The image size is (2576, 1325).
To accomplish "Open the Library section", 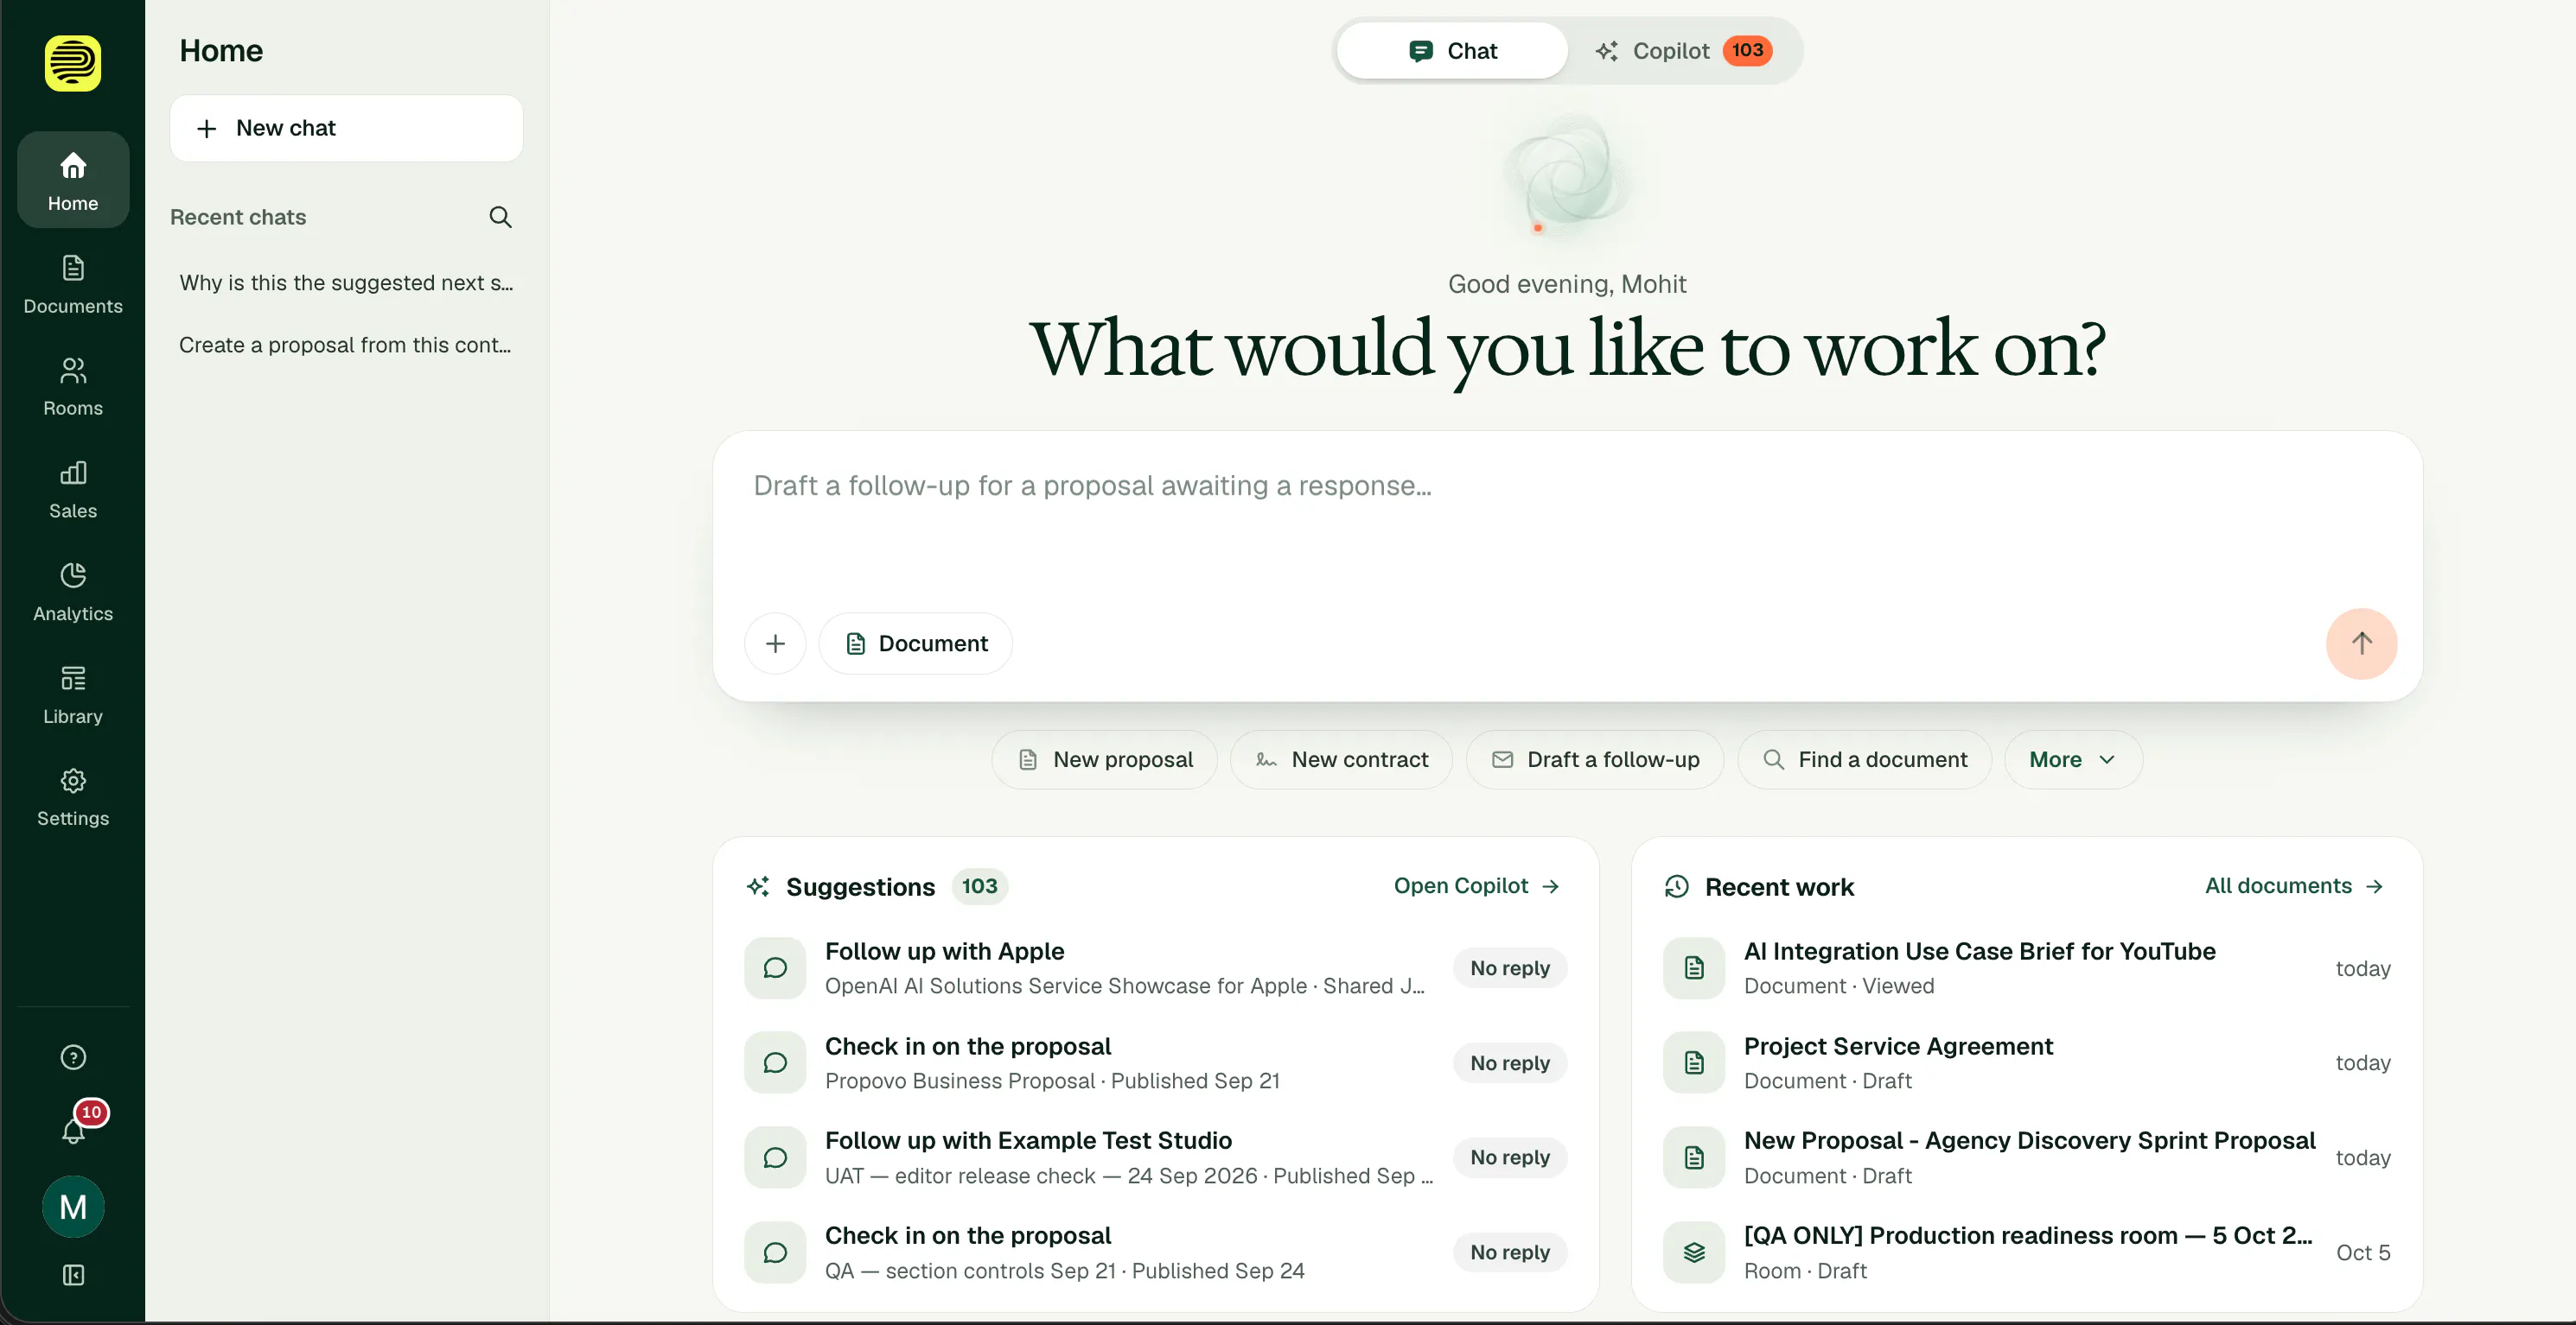I will point(73,695).
